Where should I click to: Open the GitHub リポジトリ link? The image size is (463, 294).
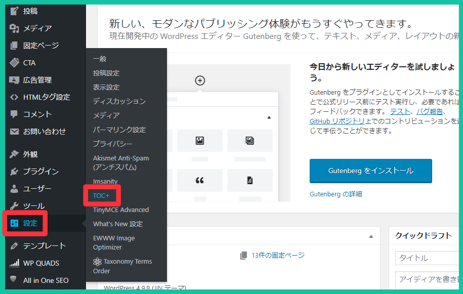tap(337, 121)
